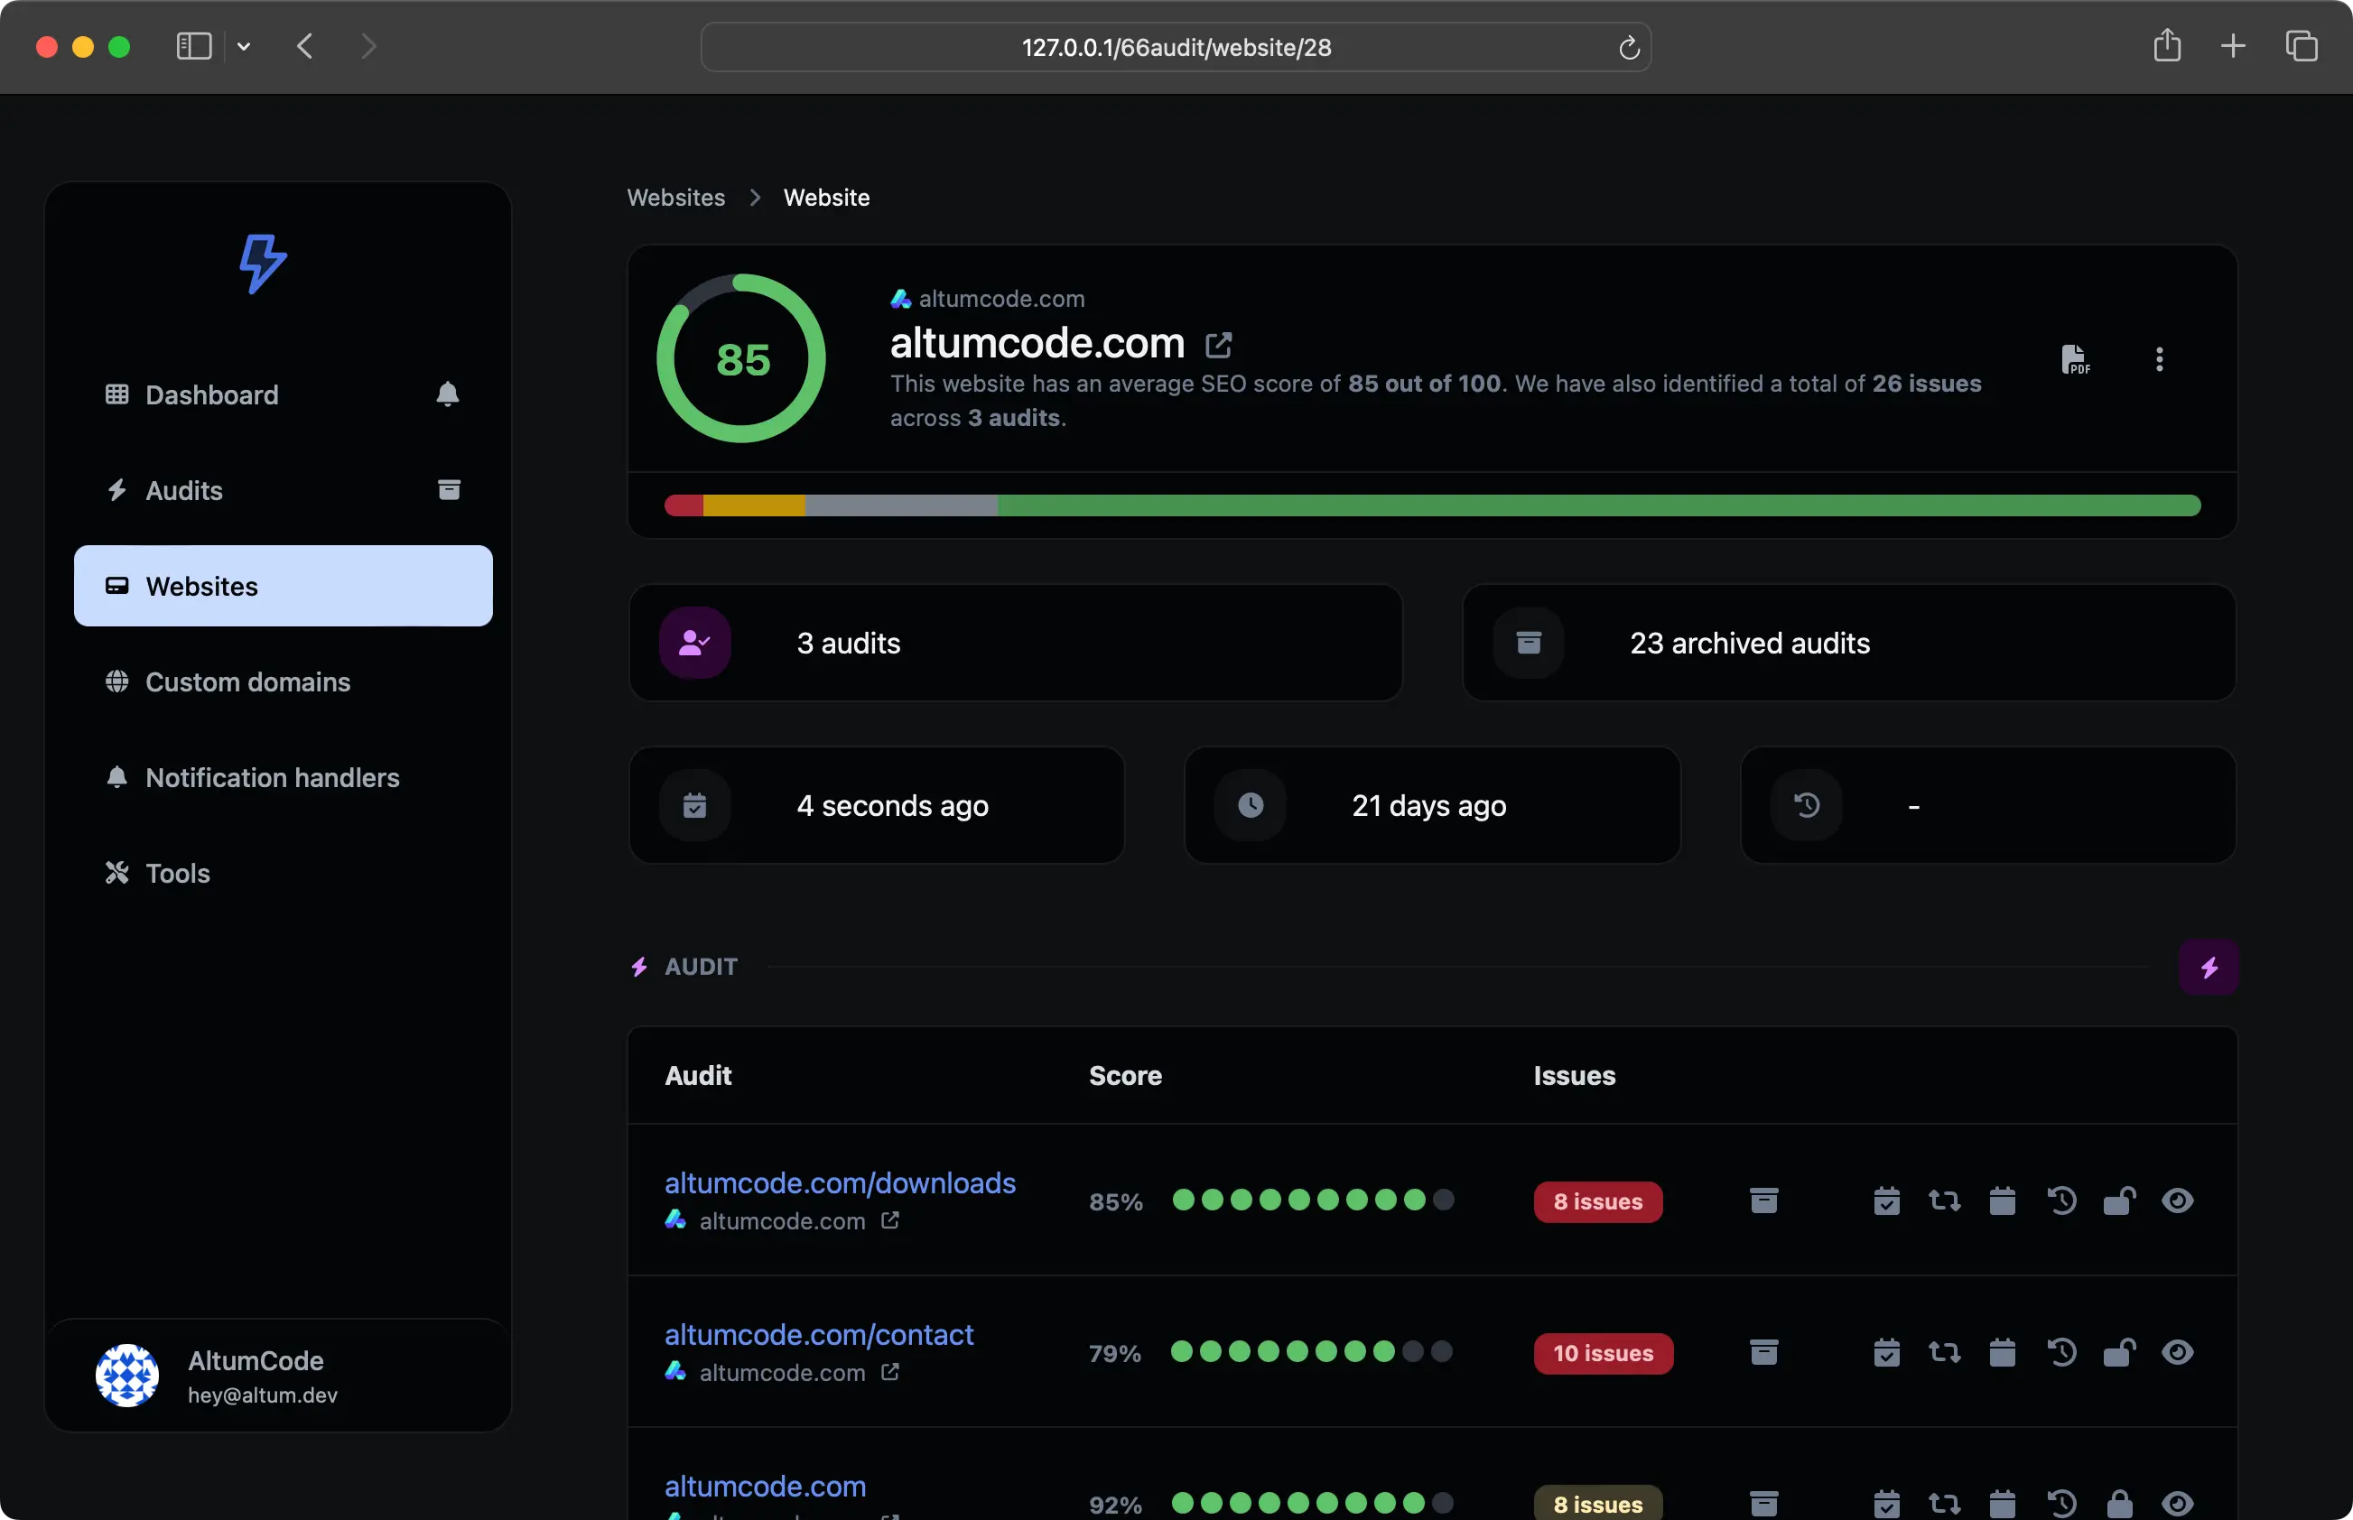
Task: Download the PDF report icon
Action: pyautogui.click(x=2075, y=359)
